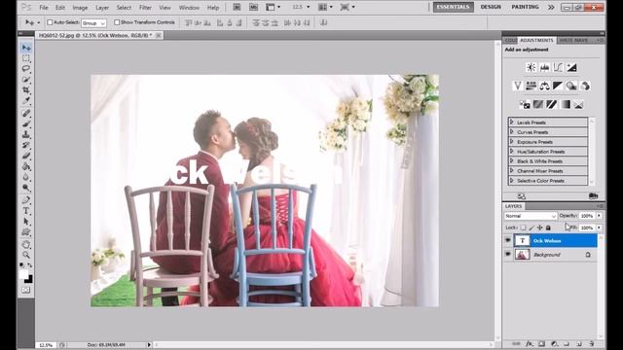Open the Filter menu
Image resolution: width=623 pixels, height=350 pixels.
point(145,8)
